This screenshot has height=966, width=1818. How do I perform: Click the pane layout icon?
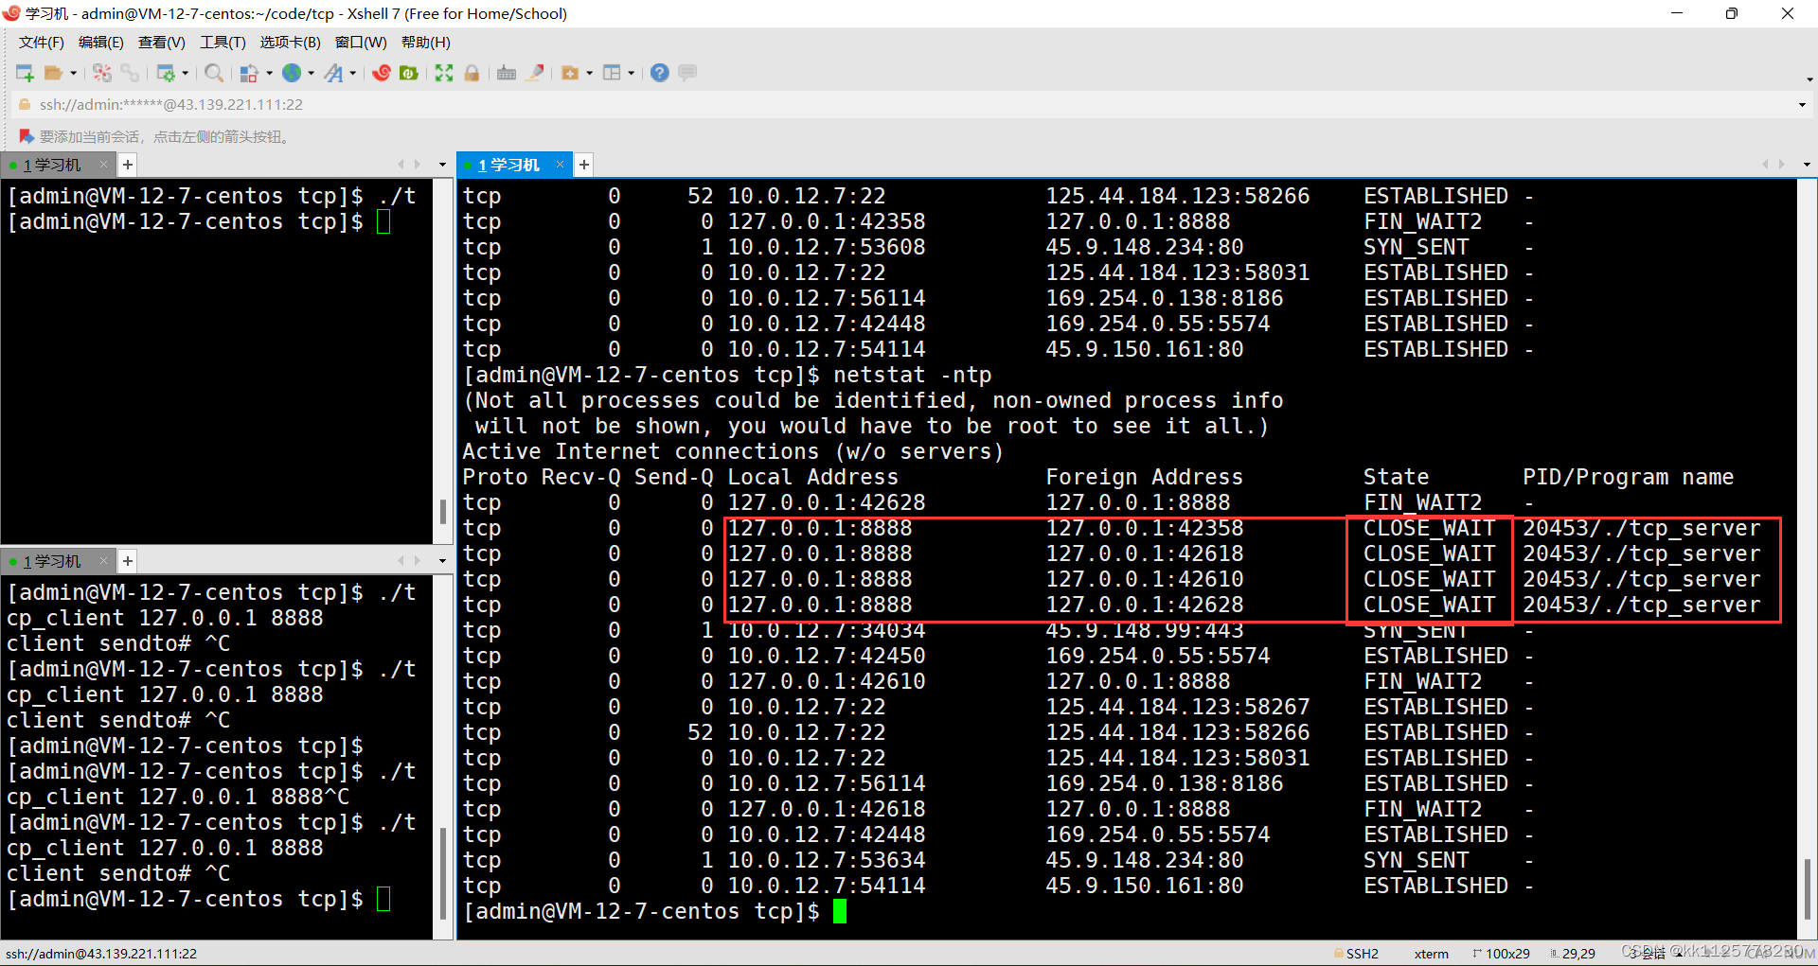[x=612, y=73]
